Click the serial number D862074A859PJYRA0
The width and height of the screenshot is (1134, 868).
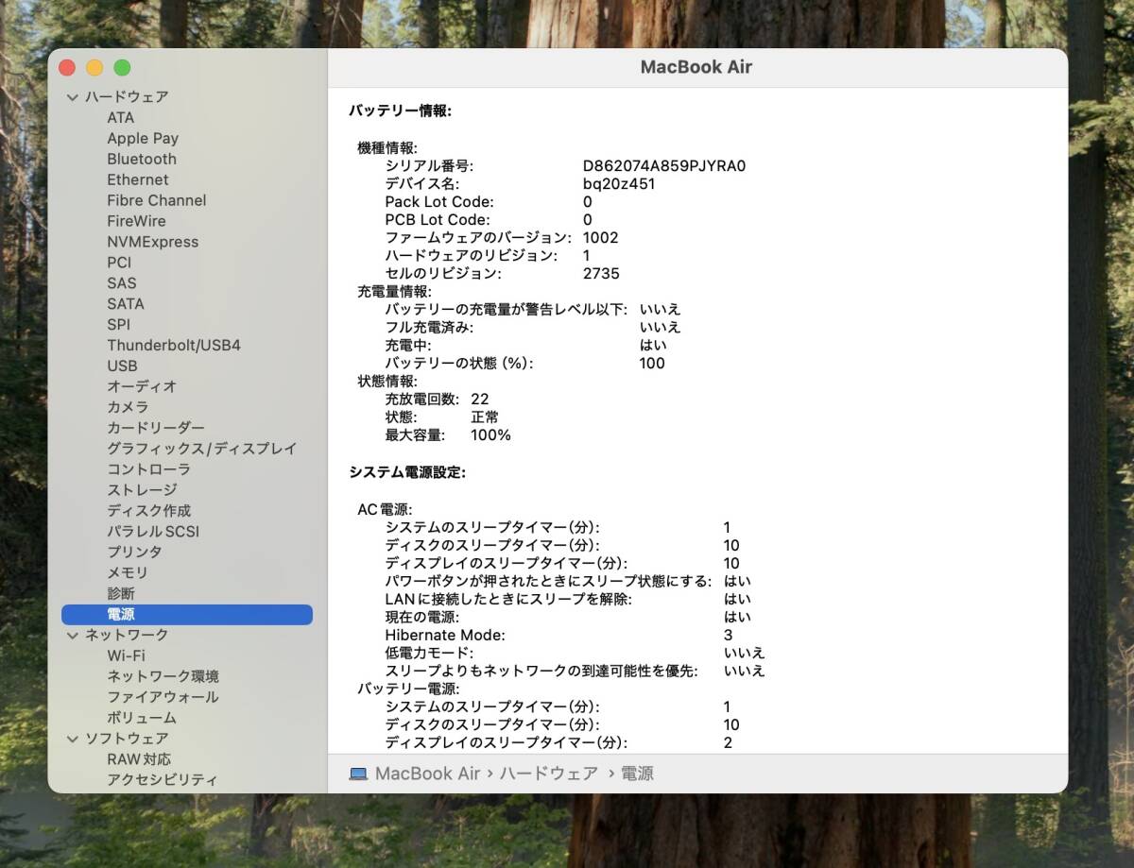(x=664, y=166)
